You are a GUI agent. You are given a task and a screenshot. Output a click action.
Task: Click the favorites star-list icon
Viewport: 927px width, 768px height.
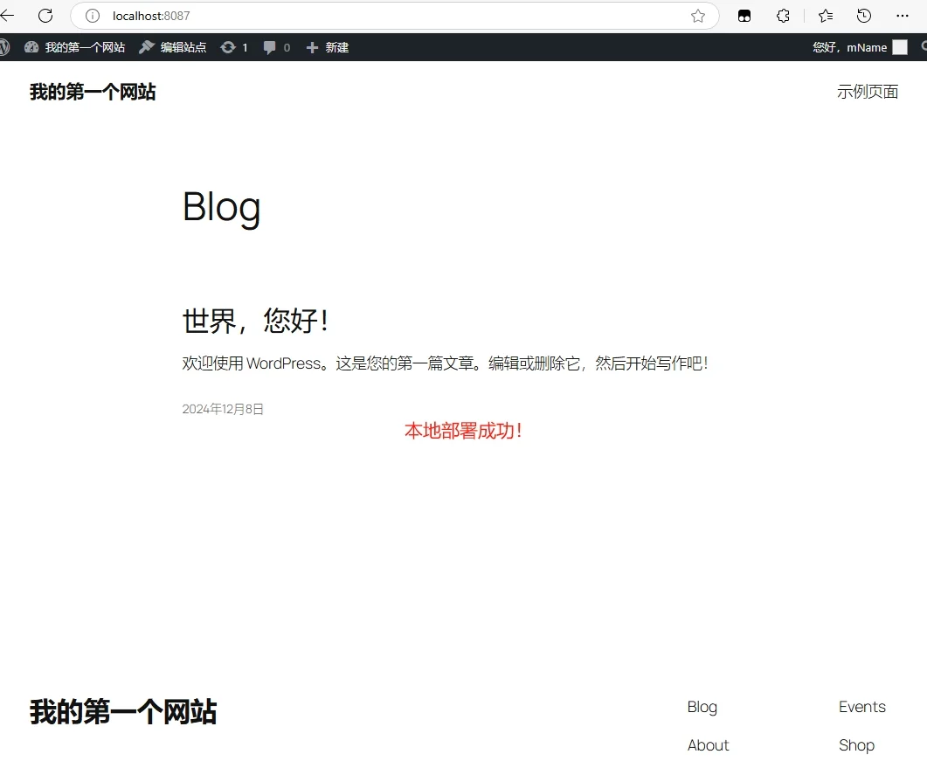825,16
